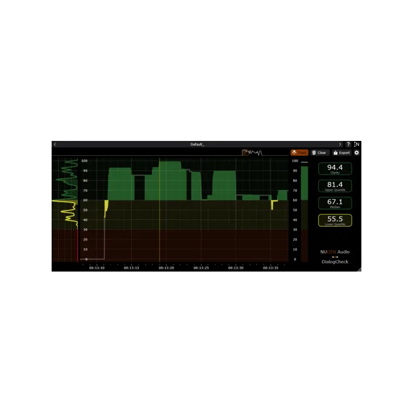Select the 55.5 Lower Quartile readout
Screen dimensions: 413x413
(x=335, y=220)
